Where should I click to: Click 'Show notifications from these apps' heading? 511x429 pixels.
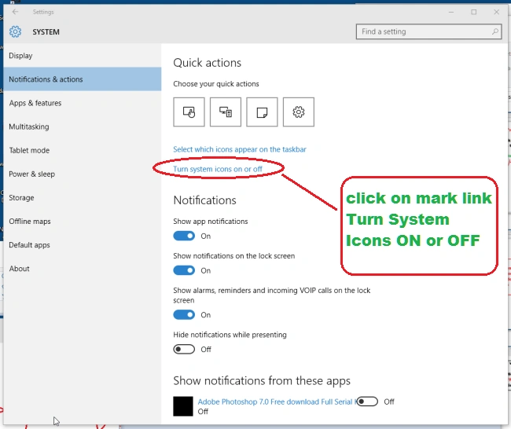262,380
